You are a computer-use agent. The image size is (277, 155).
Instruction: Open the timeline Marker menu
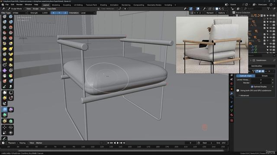[x=39, y=143]
